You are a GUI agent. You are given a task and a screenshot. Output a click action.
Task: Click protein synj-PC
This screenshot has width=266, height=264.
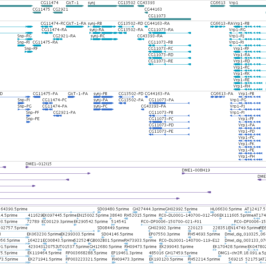point(103,109)
